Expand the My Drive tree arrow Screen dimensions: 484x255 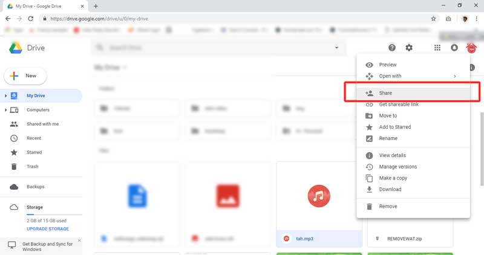[x=5, y=96]
